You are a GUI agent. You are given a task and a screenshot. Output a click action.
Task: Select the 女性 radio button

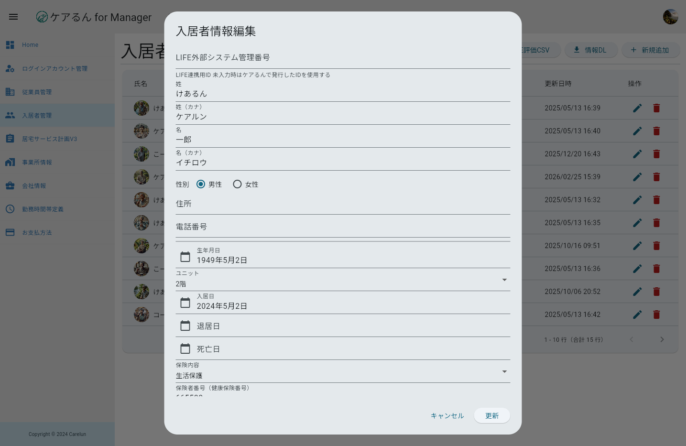click(237, 184)
